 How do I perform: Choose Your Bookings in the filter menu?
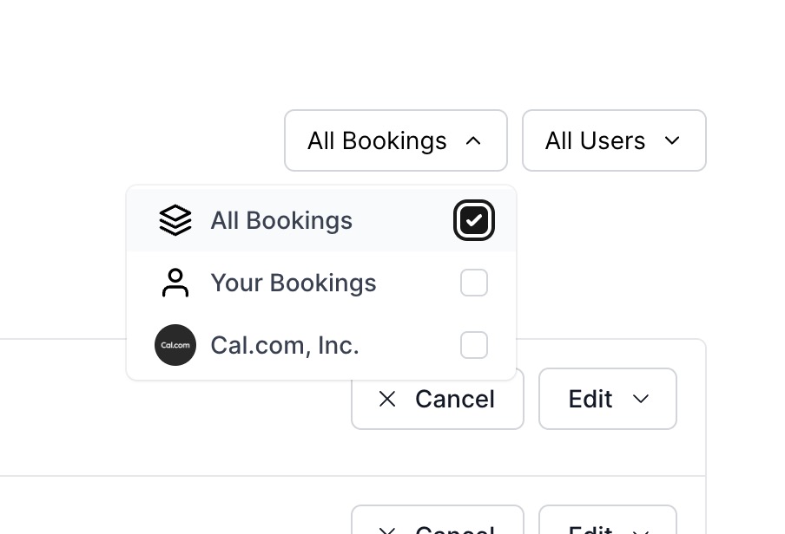pos(293,283)
